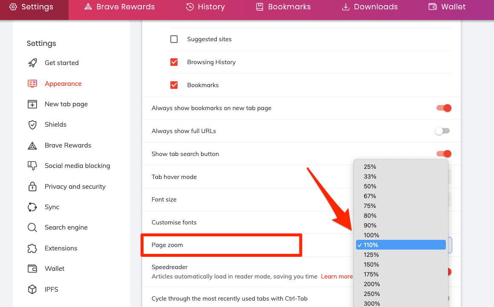This screenshot has width=494, height=307.
Task: Click the puzzle piece Extensions icon
Action: point(32,248)
